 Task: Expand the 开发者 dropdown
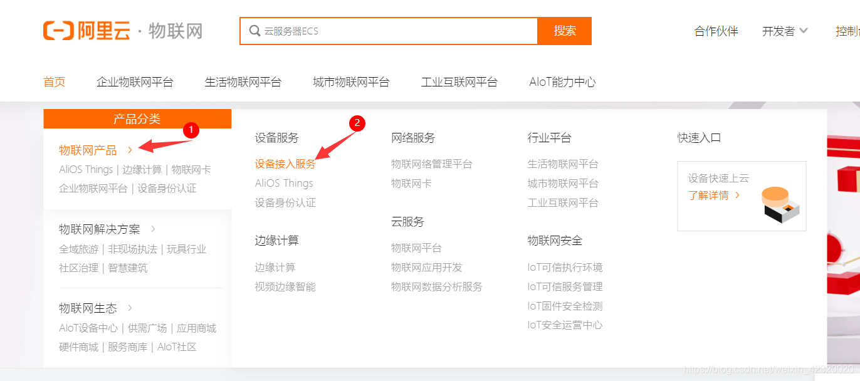[x=785, y=31]
